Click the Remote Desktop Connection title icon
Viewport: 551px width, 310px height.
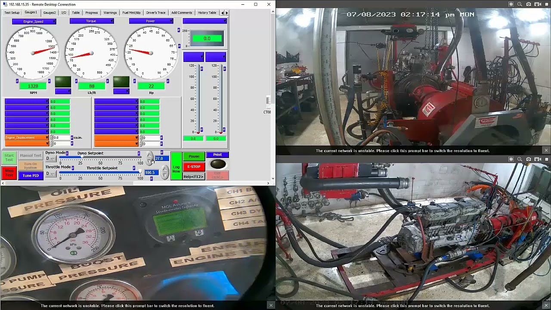5,4
